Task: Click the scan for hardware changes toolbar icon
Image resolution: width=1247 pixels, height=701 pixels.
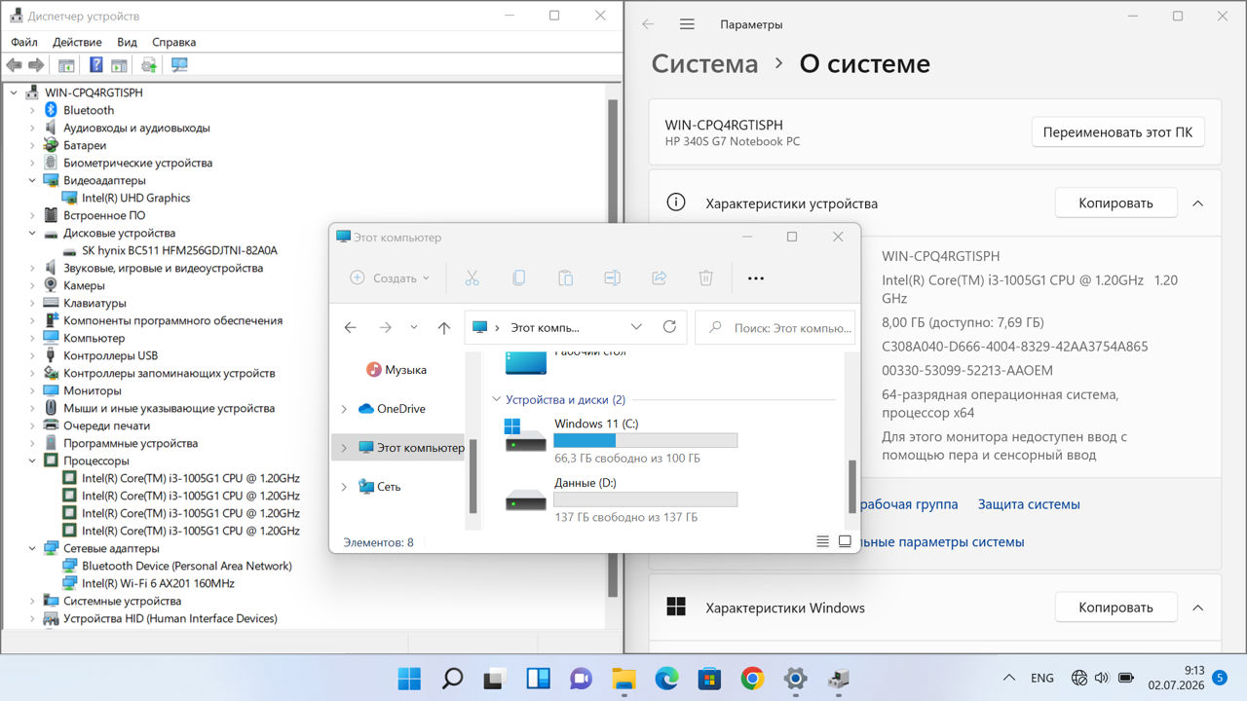Action: tap(179, 65)
